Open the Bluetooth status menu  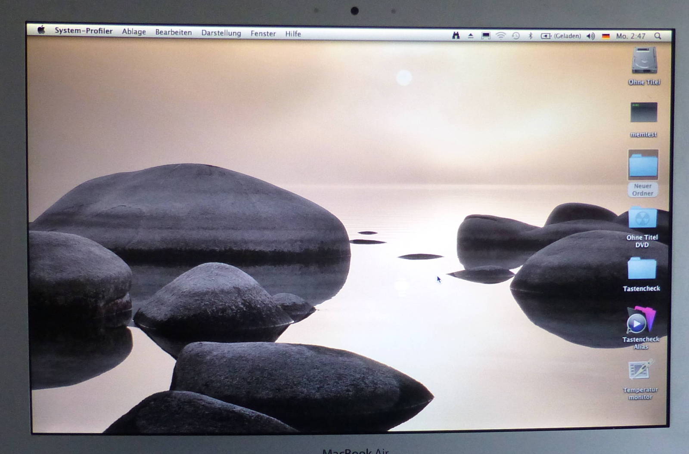click(x=531, y=36)
